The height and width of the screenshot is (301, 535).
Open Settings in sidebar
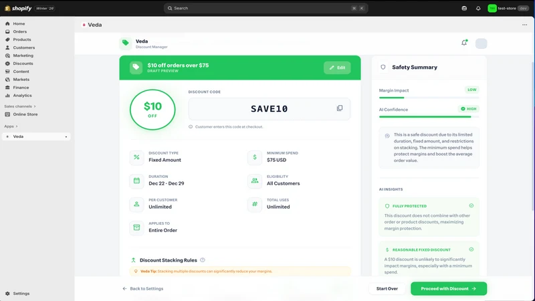coord(21,294)
